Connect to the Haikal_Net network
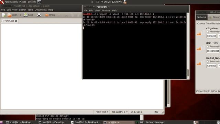Screen dimensions: 220x124 pos(211,66)
